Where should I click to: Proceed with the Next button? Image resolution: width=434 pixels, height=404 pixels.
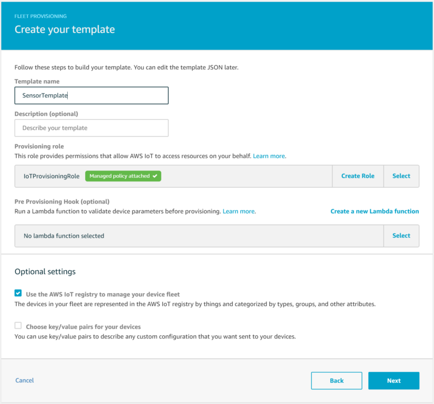pos(394,381)
